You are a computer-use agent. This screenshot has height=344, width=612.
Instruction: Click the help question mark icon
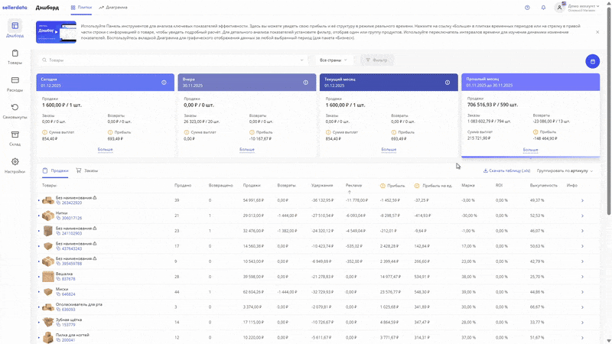527,8
